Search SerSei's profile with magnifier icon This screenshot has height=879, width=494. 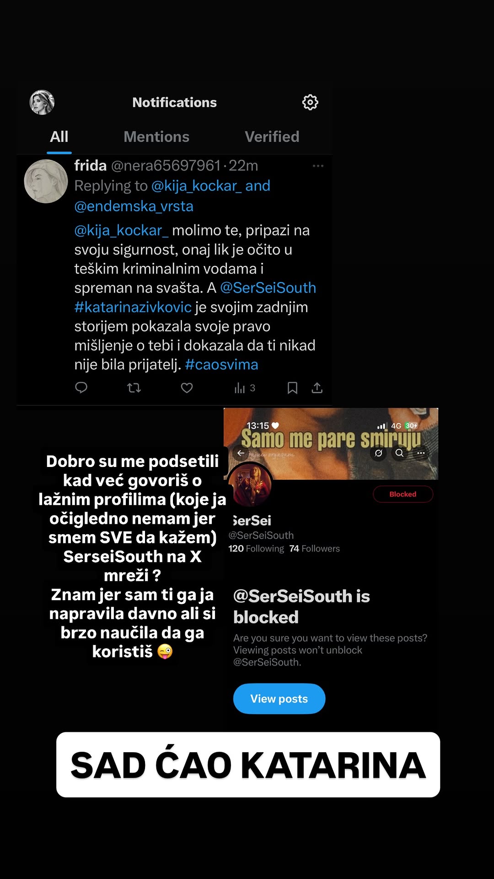tap(399, 453)
